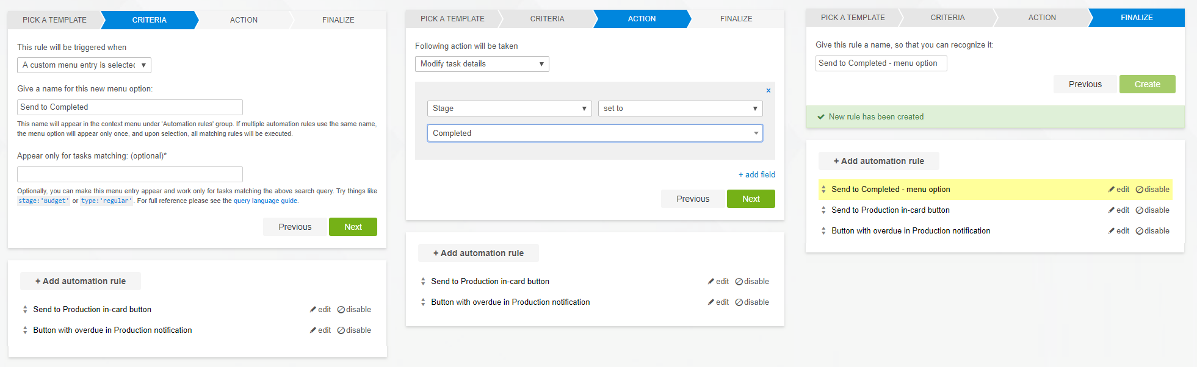The image size is (1197, 367).
Task: Expand the Modify task details action dropdown
Action: click(482, 64)
